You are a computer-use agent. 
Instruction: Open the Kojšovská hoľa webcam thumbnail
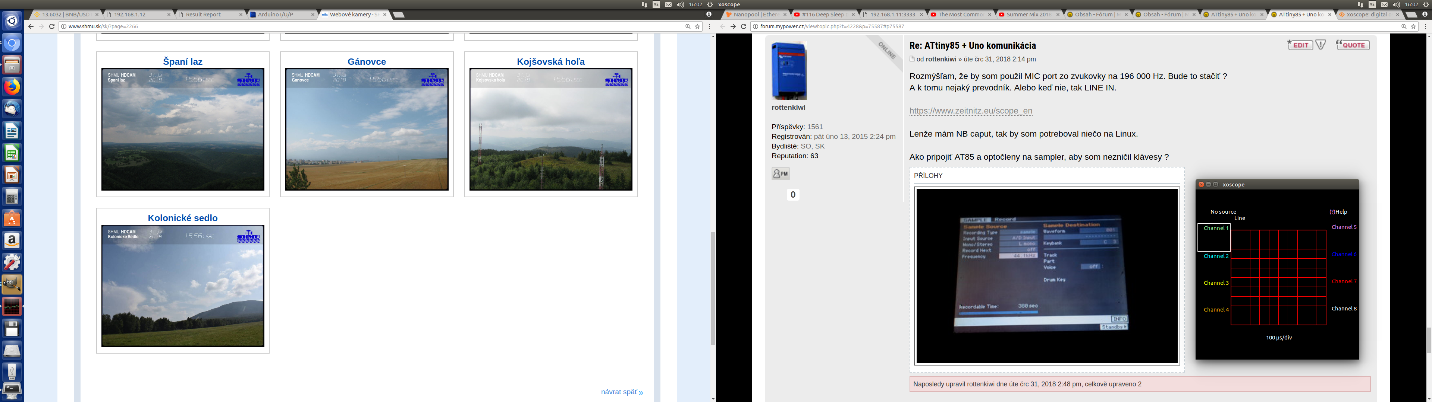coord(550,130)
